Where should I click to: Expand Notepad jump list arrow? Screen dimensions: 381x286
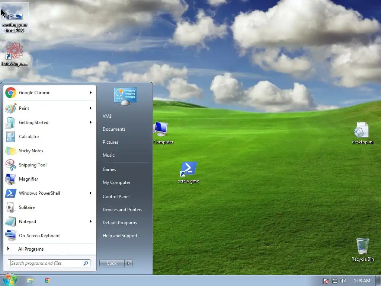pyautogui.click(x=91, y=221)
